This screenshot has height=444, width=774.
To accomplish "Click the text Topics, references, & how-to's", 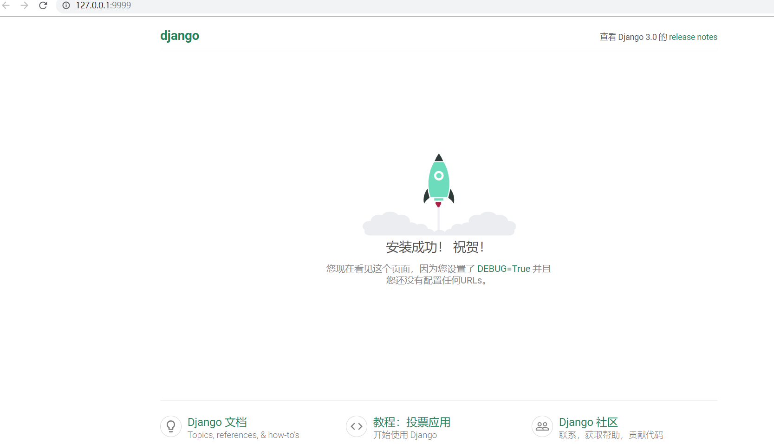I will coord(243,435).
